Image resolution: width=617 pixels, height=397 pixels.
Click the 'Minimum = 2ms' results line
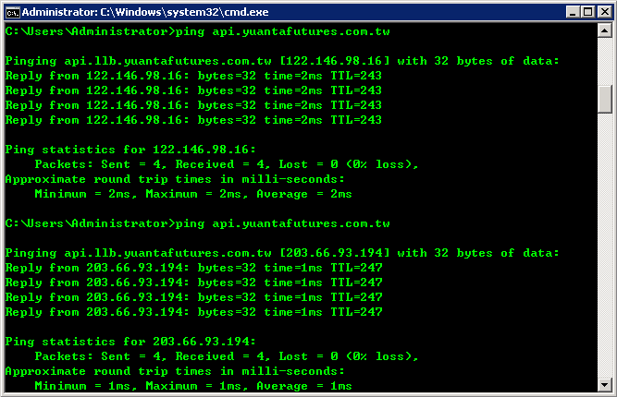(193, 194)
